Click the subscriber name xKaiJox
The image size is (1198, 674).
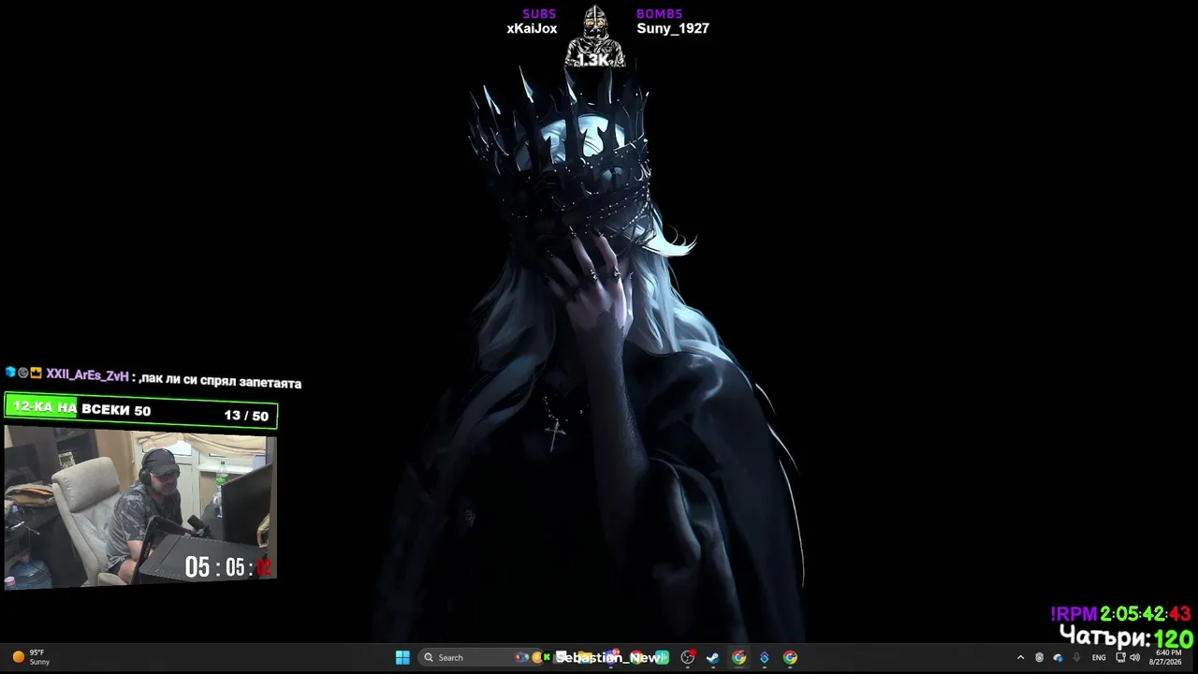tap(532, 29)
